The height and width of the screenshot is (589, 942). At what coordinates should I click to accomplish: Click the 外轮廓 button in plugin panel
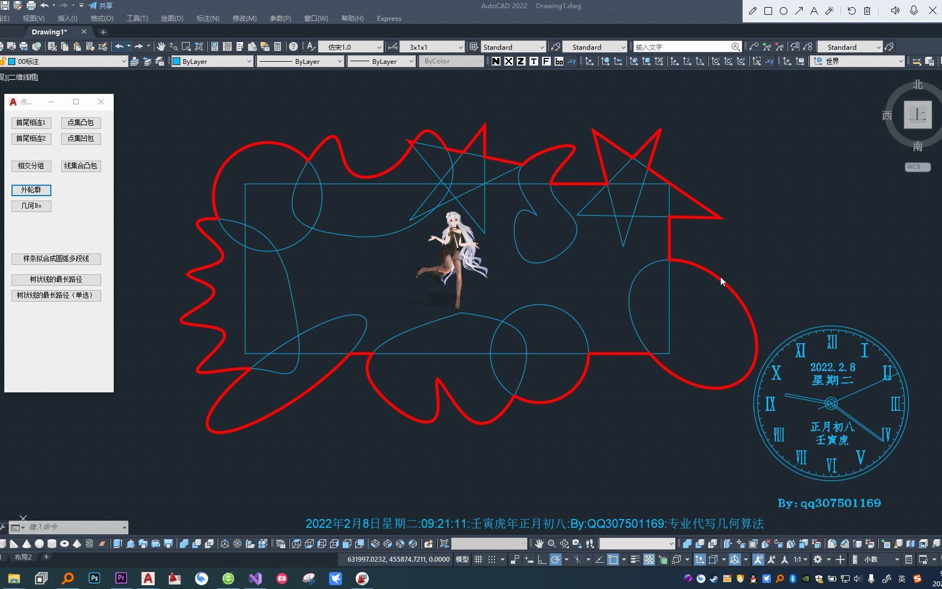click(31, 190)
